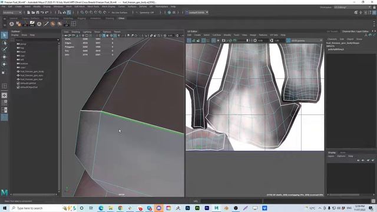377x212 pixels.
Task: Toggle Make Live magnet icon
Action: (x=105, y=12)
